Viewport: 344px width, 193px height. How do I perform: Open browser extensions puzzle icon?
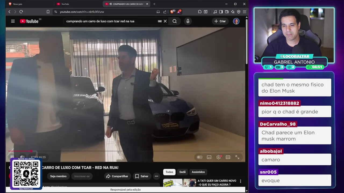point(200,12)
